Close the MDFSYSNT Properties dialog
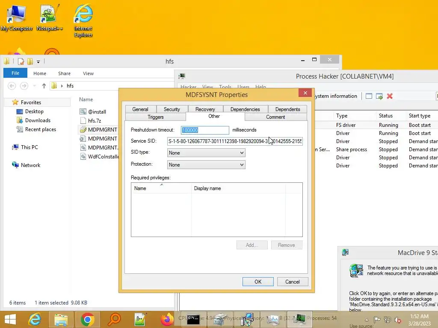This screenshot has width=438, height=328. pos(305,93)
